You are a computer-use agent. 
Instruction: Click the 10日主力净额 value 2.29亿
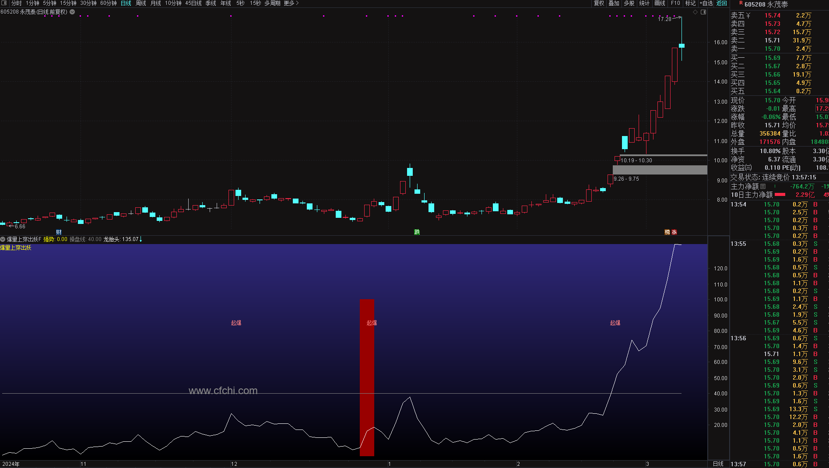(x=805, y=195)
